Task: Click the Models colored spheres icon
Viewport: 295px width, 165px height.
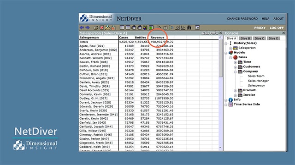Action: [230, 53]
